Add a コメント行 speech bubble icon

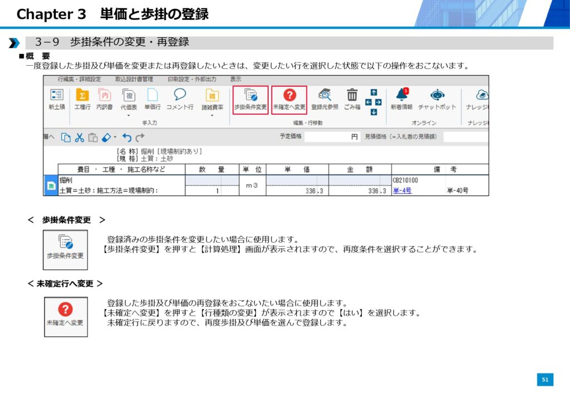point(179,96)
